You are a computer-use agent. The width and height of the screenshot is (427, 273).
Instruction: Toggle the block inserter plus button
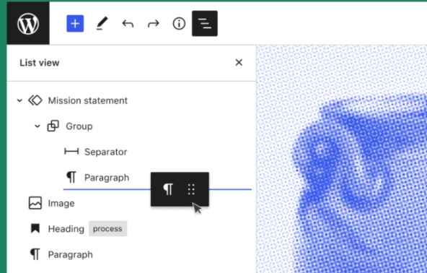coord(75,23)
